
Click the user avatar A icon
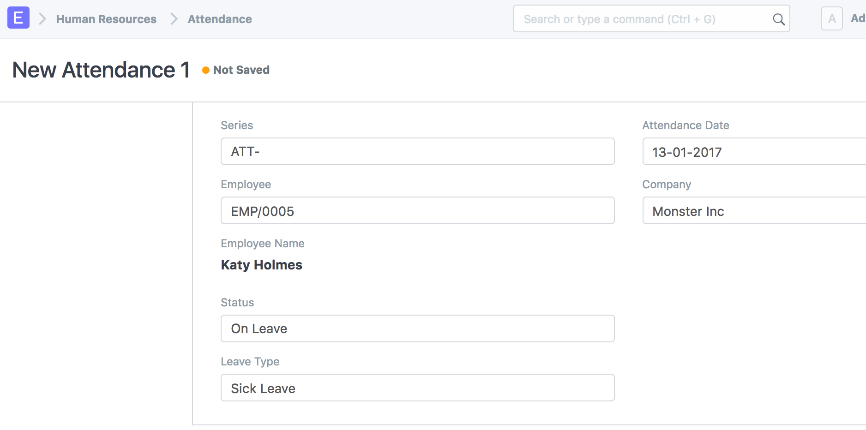(x=832, y=19)
